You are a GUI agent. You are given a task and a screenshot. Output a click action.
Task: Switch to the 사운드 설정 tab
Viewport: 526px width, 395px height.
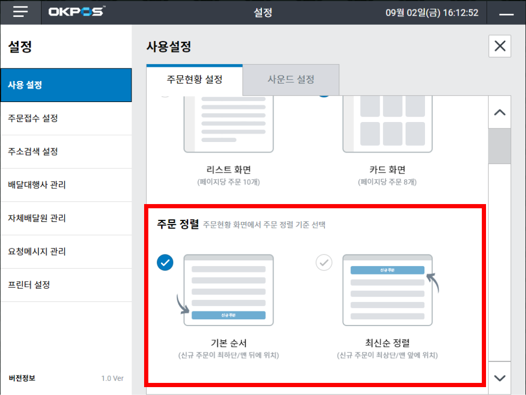[291, 80]
